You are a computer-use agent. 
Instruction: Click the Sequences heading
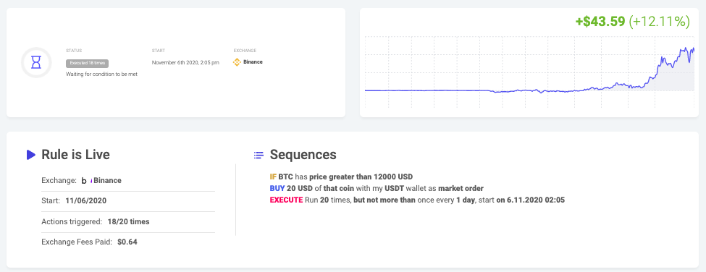[303, 155]
